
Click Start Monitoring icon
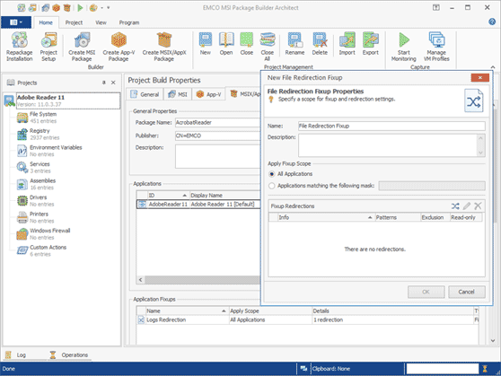[x=404, y=47]
